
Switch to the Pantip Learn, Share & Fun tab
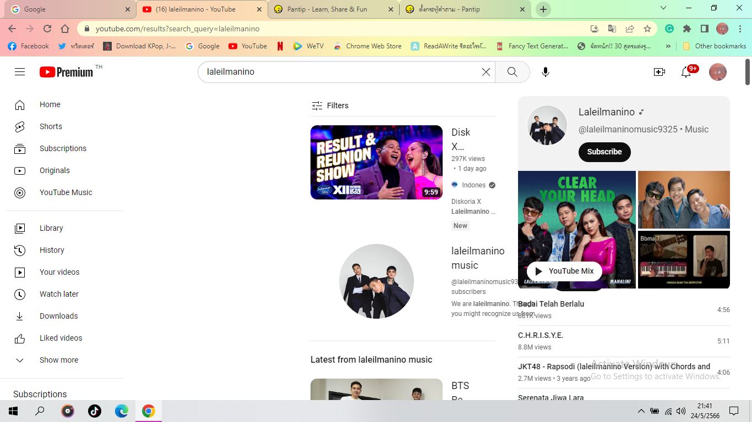[x=334, y=9]
